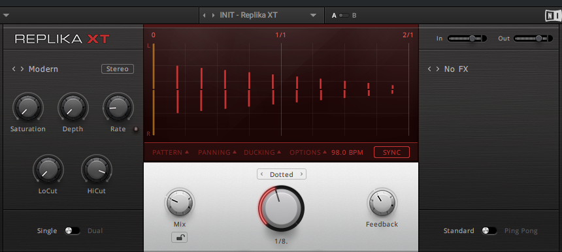Click the HiCut knob
Image resolution: width=562 pixels, height=252 pixels.
pyautogui.click(x=97, y=169)
